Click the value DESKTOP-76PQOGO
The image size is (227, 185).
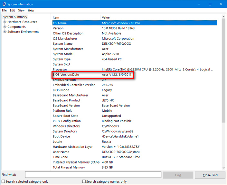pyautogui.click(x=117, y=44)
